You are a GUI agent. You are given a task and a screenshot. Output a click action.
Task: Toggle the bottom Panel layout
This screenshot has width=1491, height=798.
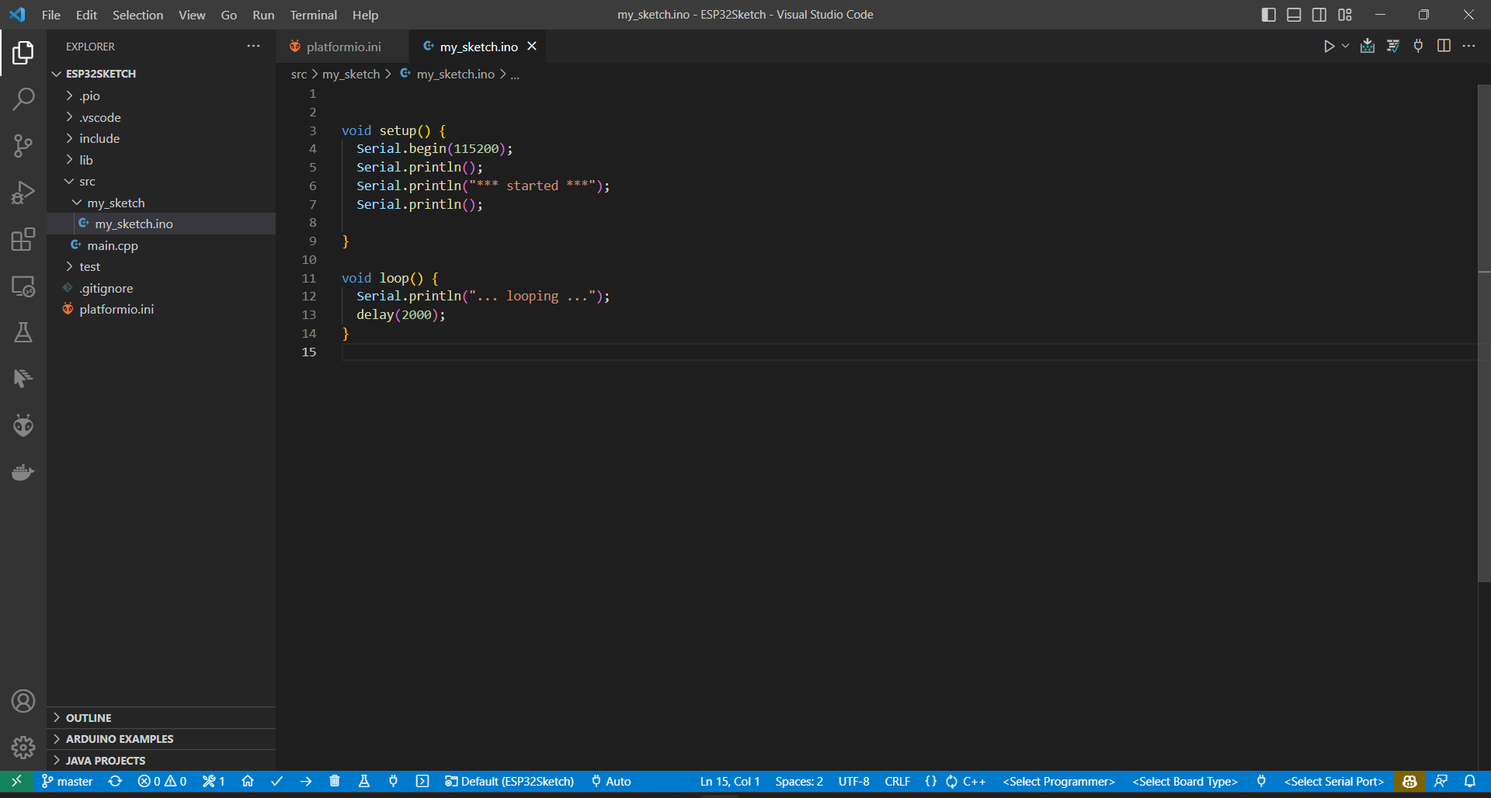(x=1294, y=15)
